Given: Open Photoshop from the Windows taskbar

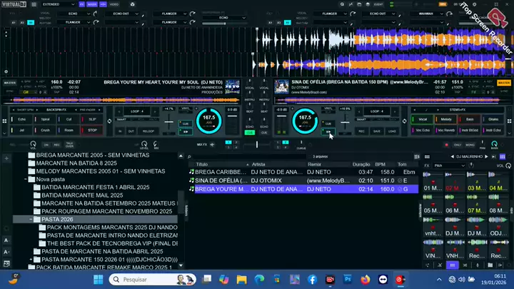Looking at the screenshot, I should click(x=348, y=279).
